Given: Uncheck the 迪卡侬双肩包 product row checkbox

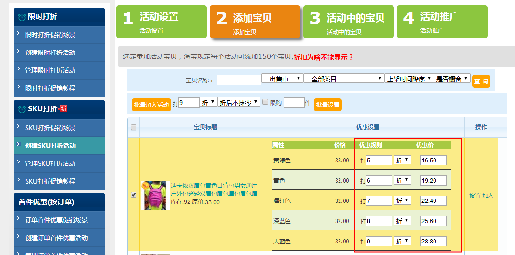Looking at the screenshot, I should tap(134, 195).
